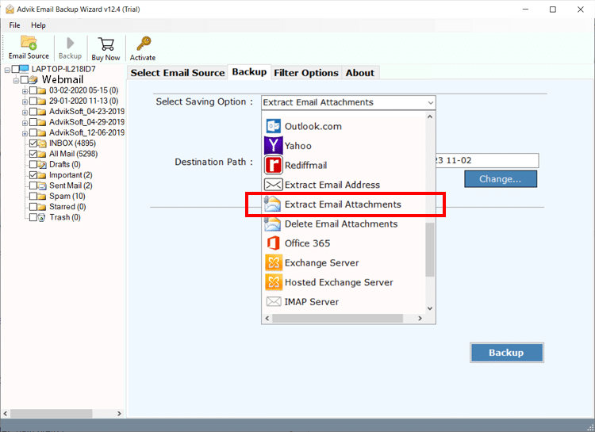The width and height of the screenshot is (595, 432).
Task: Click the Activate key icon
Action: [x=144, y=44]
